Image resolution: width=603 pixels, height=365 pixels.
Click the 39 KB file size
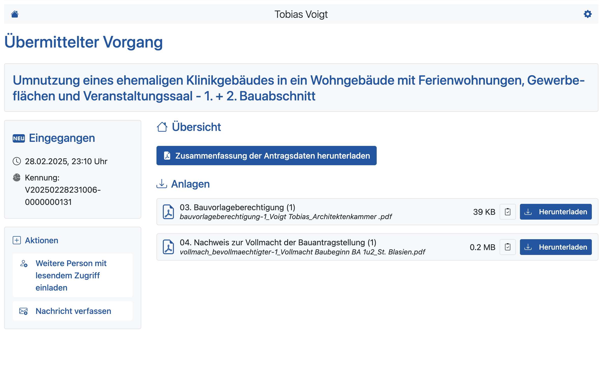tap(484, 212)
